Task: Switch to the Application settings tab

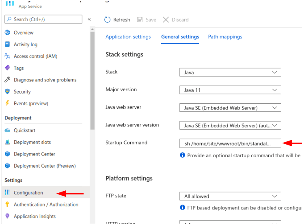Action: [128, 37]
